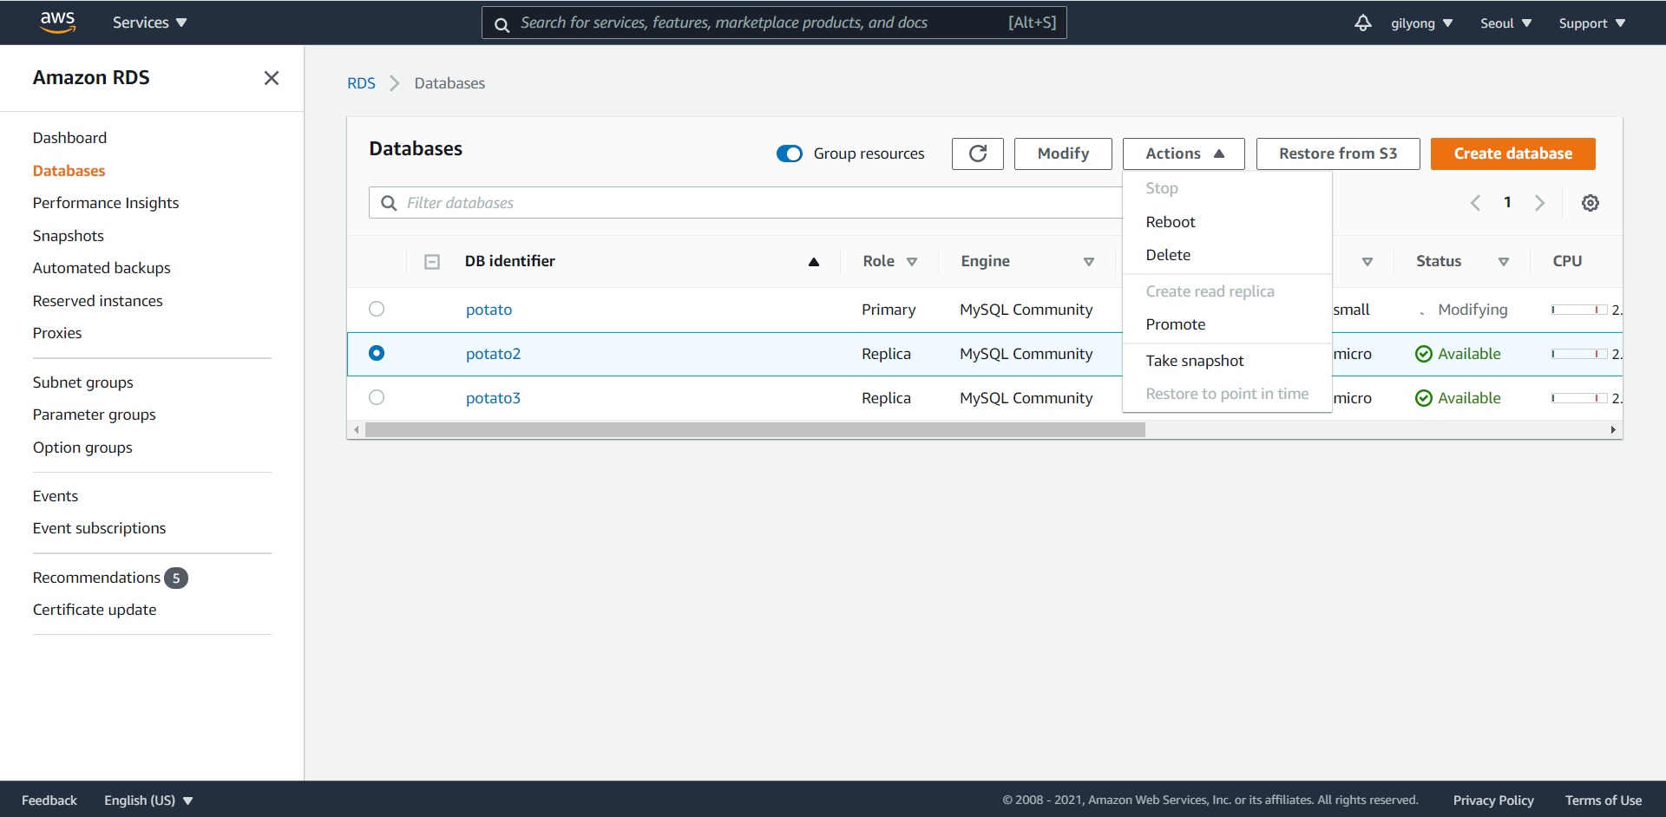Image resolution: width=1666 pixels, height=817 pixels.
Task: Select the potato database radio button
Action: (x=377, y=309)
